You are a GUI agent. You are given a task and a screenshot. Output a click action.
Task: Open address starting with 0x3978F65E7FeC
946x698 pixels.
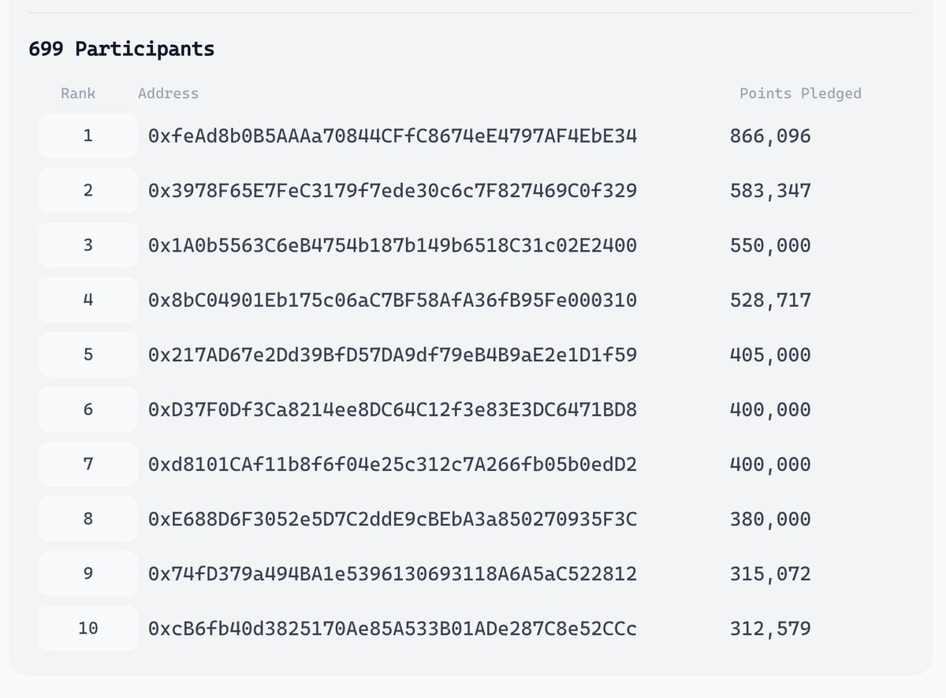click(393, 191)
